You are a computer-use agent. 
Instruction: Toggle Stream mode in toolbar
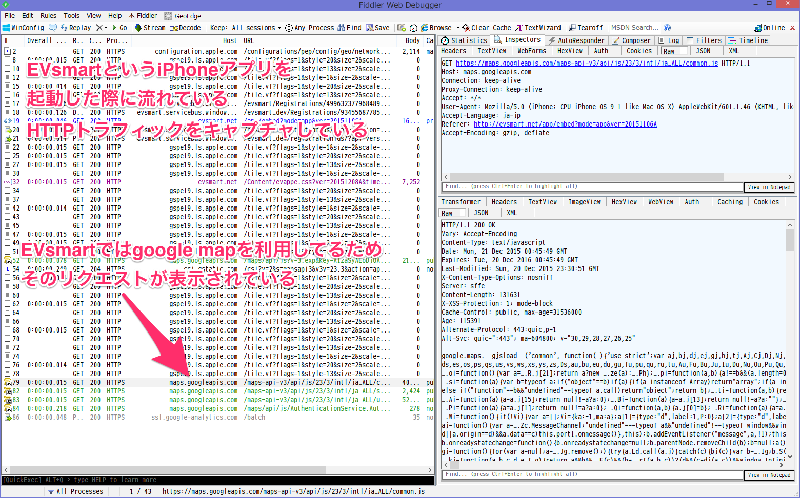(x=150, y=28)
